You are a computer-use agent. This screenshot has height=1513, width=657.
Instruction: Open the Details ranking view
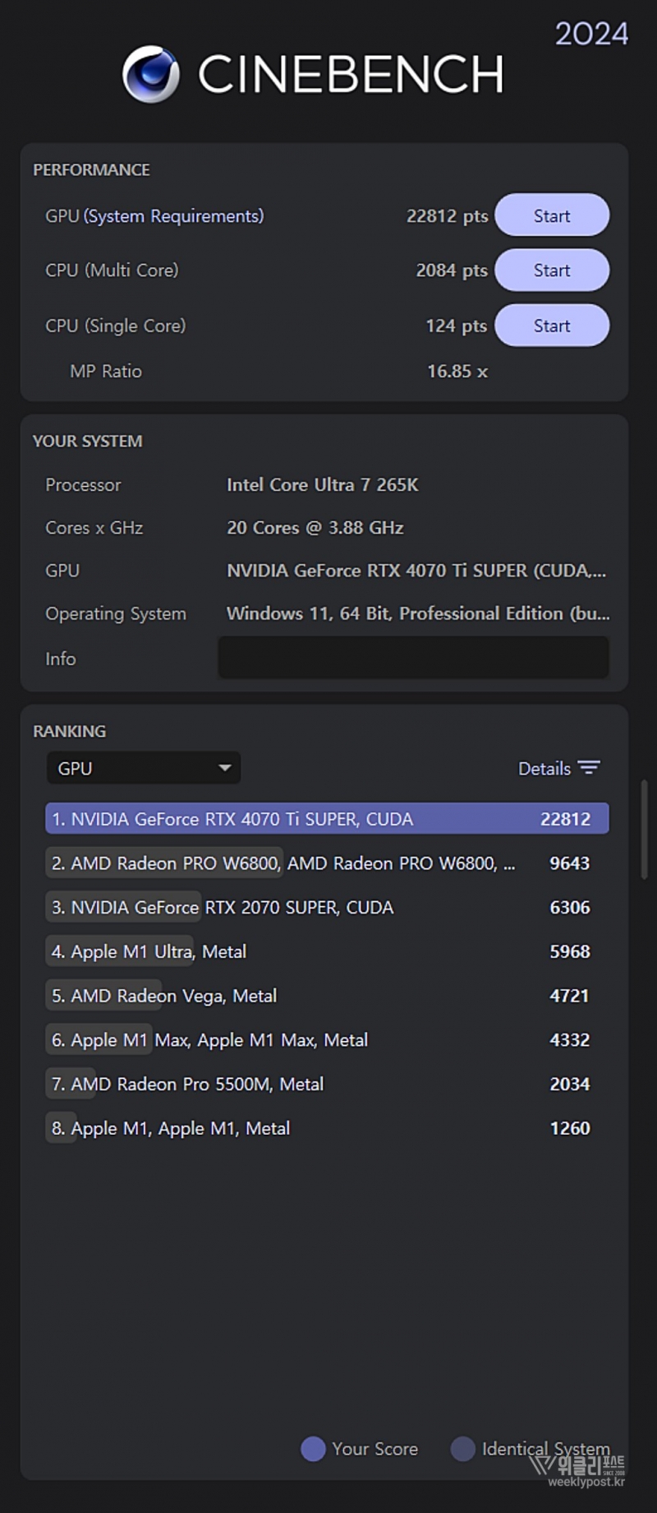(544, 768)
